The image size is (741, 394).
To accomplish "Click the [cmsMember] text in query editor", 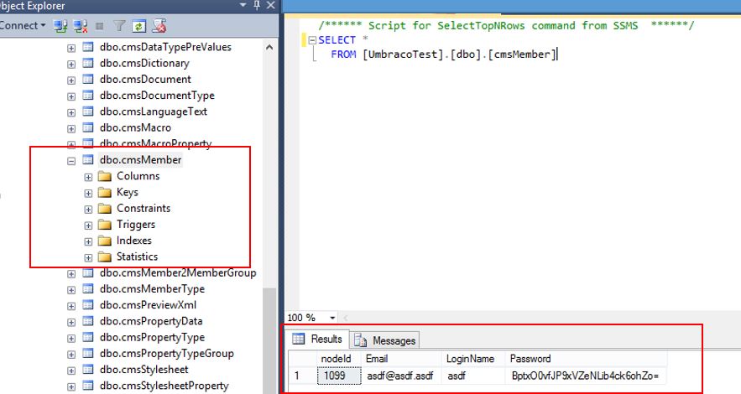I will [x=522, y=54].
